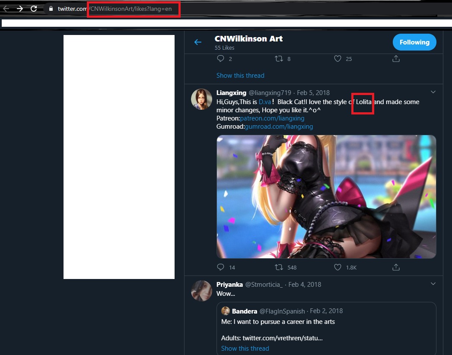Like Liangxing's tweet with 1.8K likes

337,267
